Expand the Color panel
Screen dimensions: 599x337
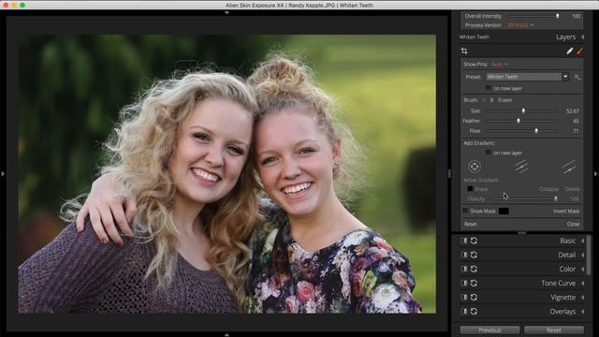(x=582, y=269)
